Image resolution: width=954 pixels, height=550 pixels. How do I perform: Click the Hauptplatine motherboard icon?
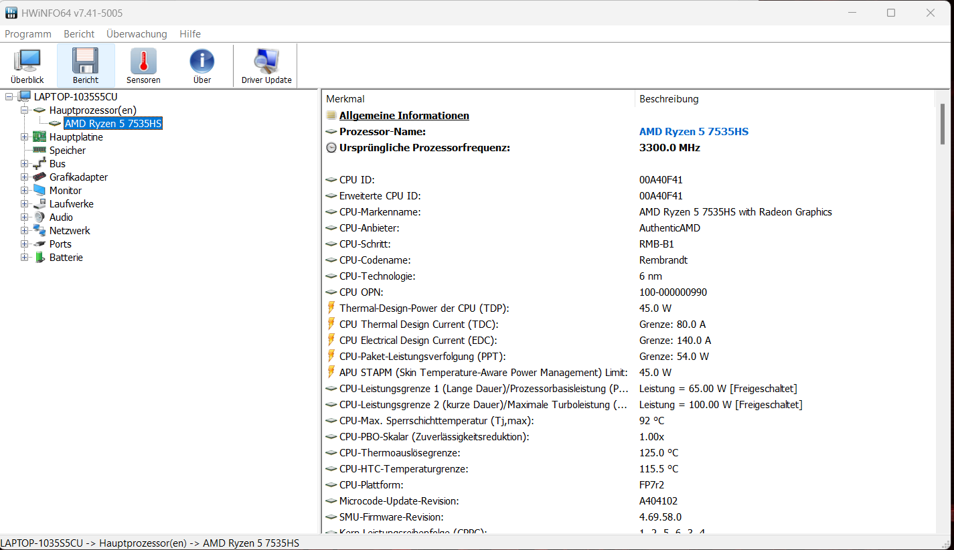tap(39, 136)
